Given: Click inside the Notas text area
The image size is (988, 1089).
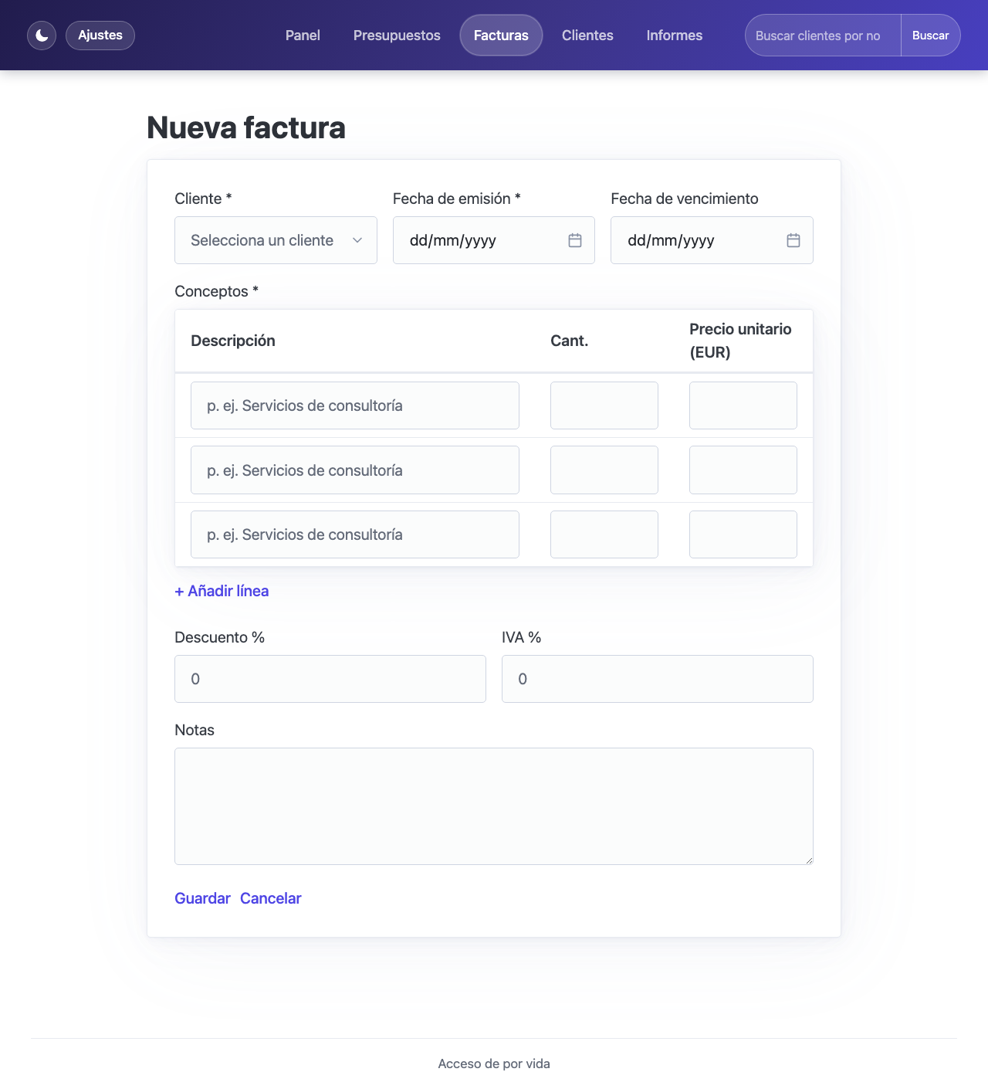Looking at the screenshot, I should click(494, 806).
